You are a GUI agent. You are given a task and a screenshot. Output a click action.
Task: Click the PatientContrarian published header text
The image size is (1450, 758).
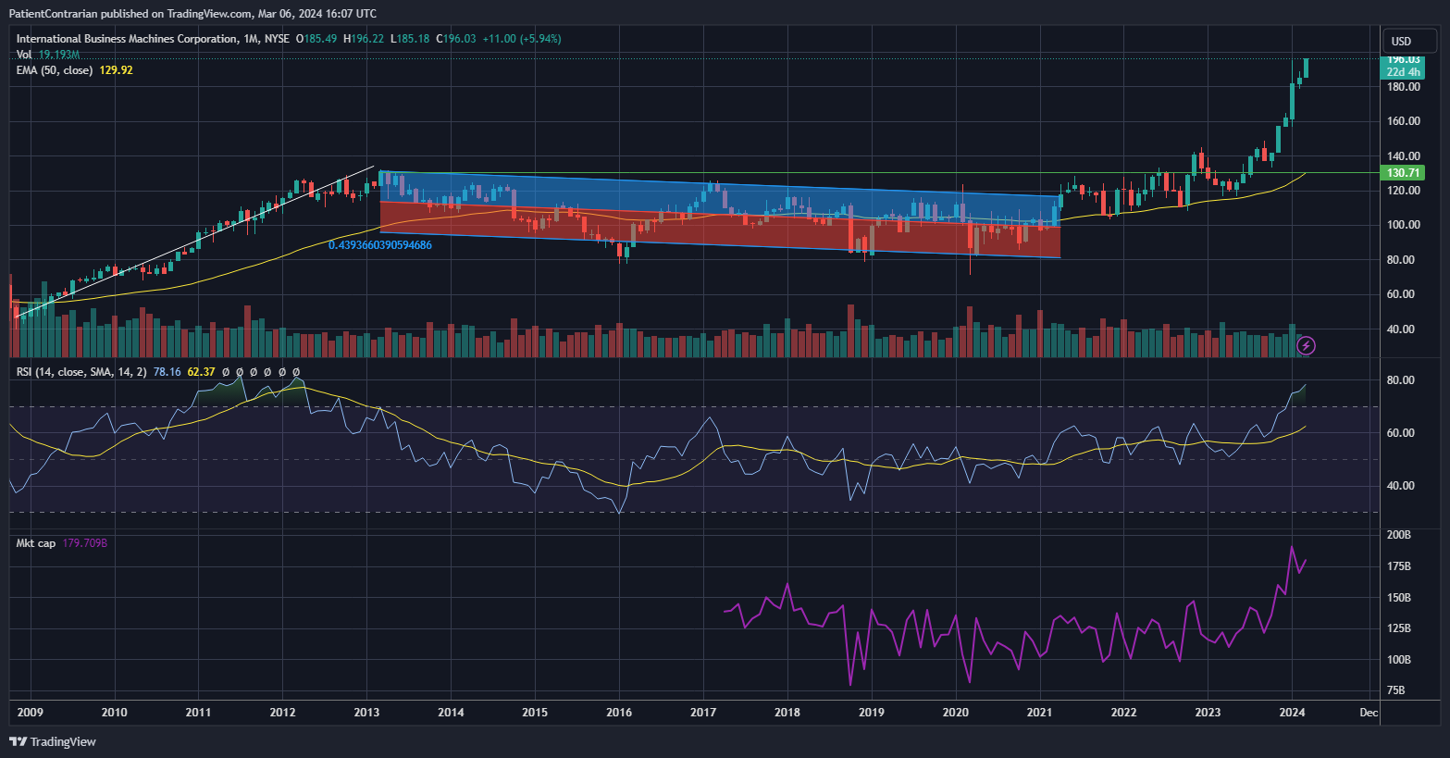tap(192, 14)
